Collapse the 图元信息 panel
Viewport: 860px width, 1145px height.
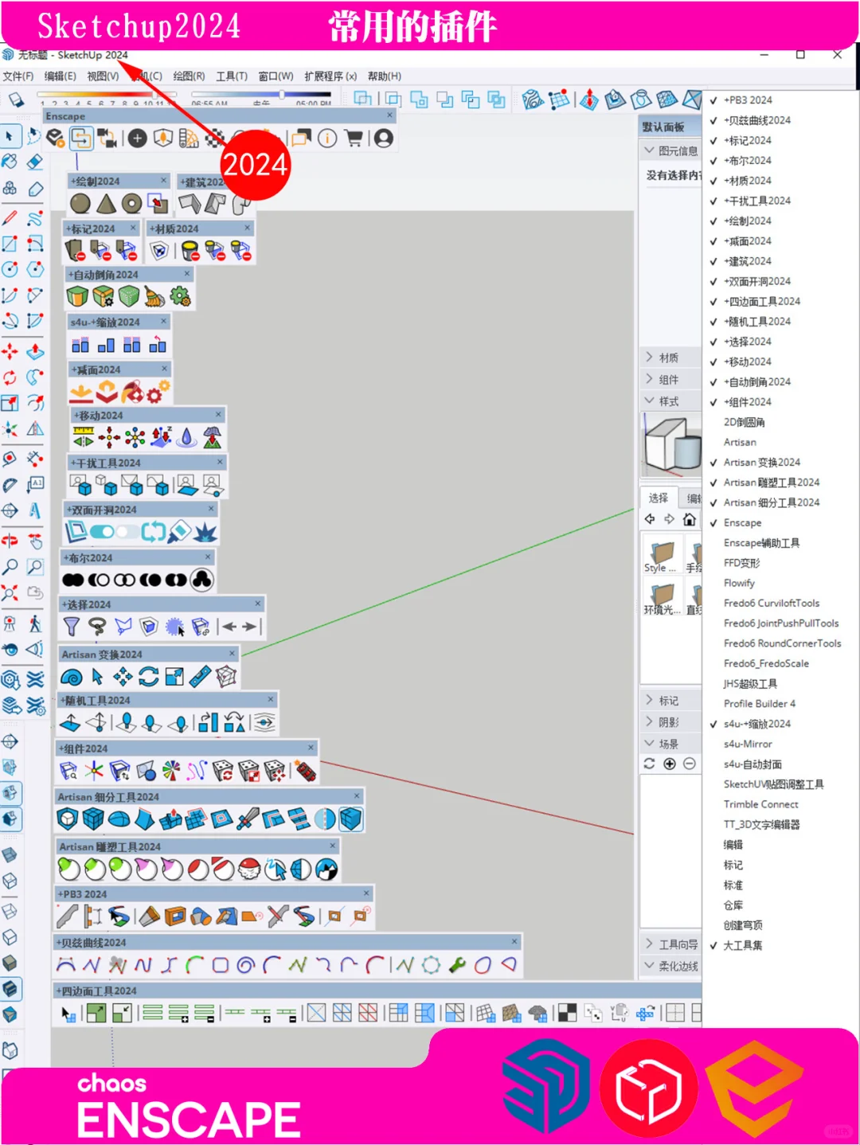(649, 150)
